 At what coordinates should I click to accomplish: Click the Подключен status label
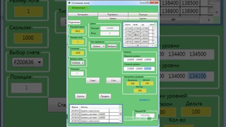click(74, 22)
